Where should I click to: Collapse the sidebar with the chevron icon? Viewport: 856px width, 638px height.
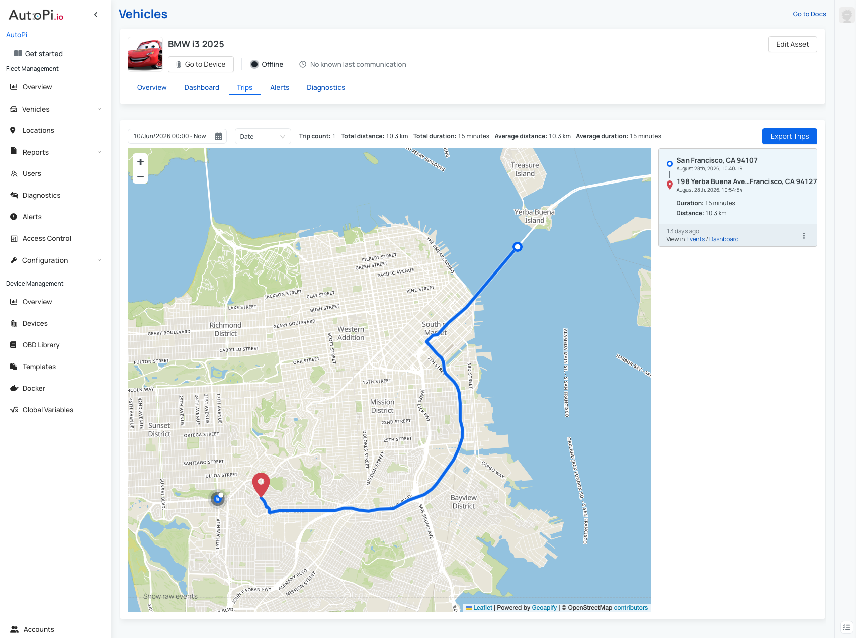point(96,15)
